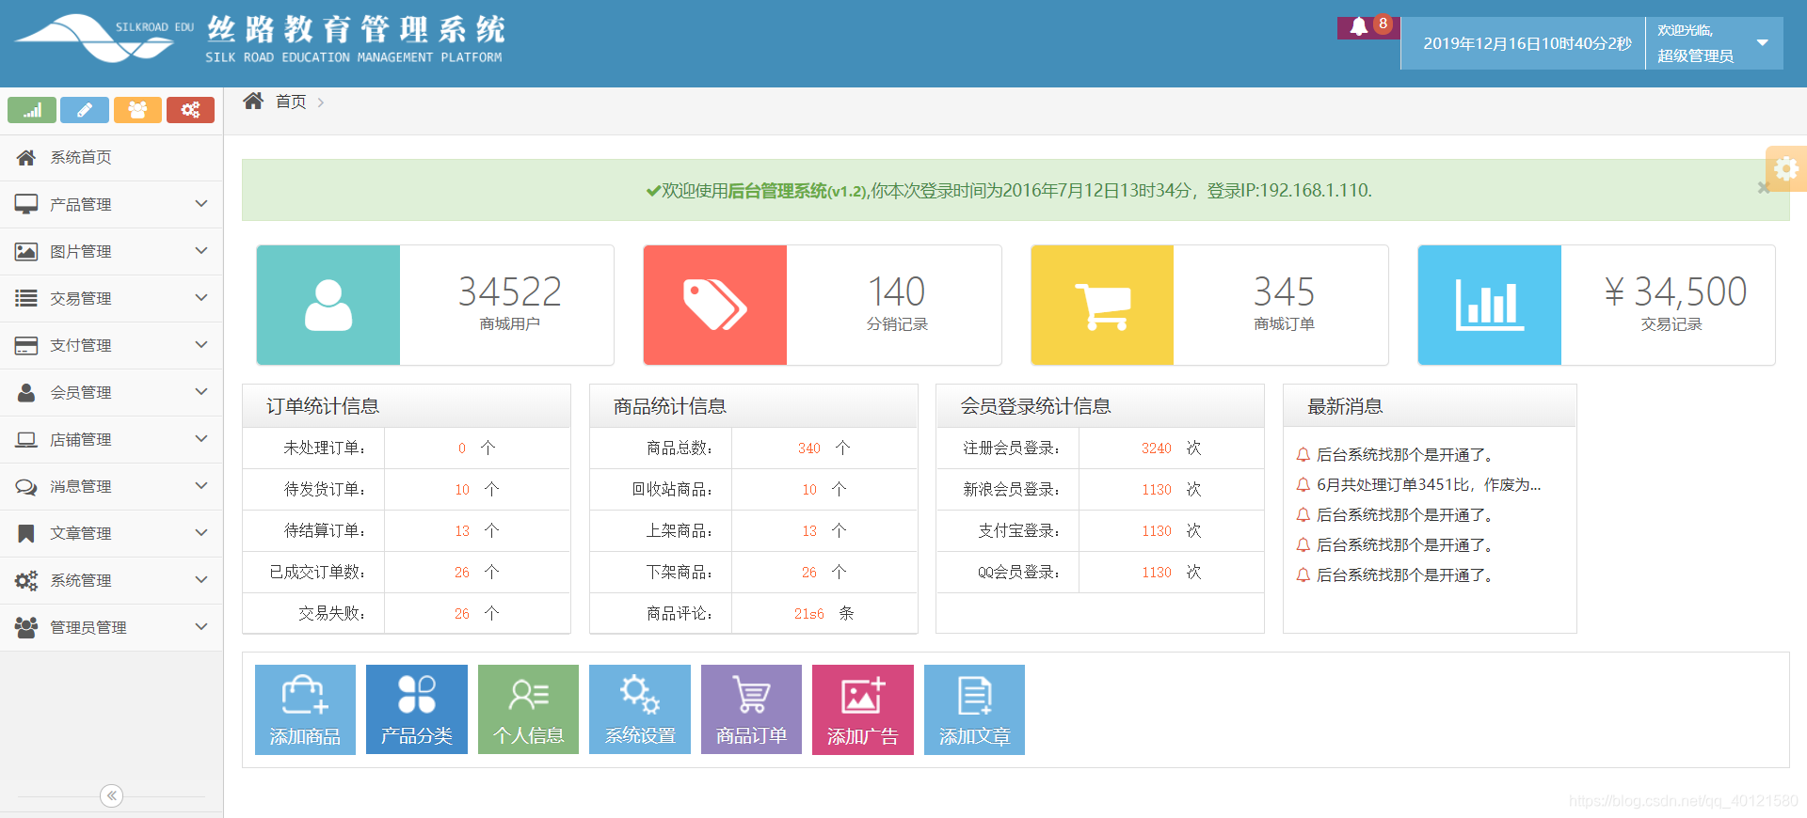Click the 待结算订单 count 13

point(462,531)
